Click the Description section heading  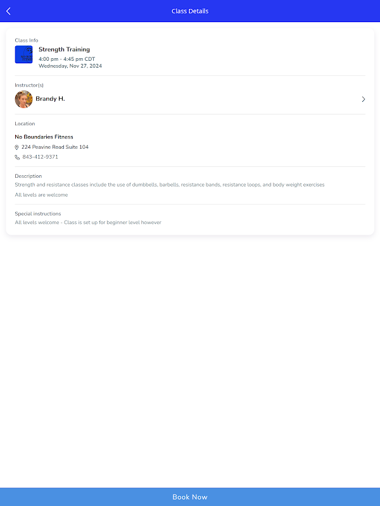[28, 176]
